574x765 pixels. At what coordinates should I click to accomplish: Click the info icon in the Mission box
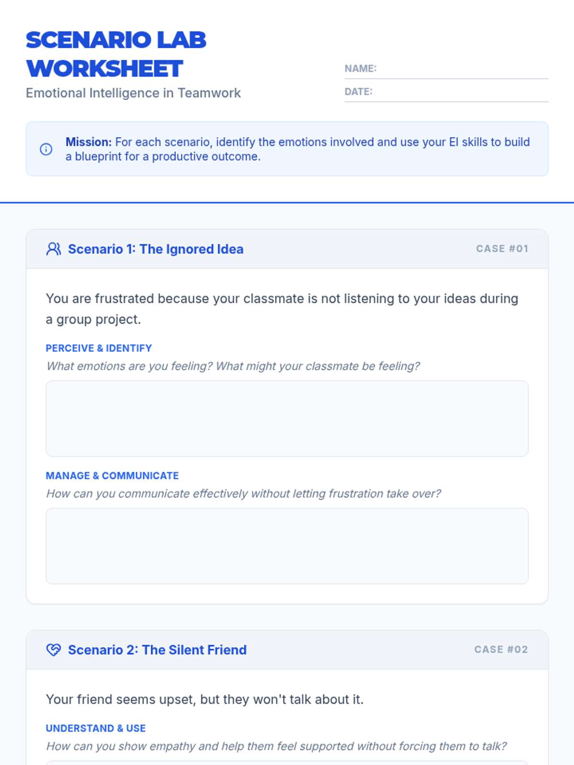coord(46,149)
